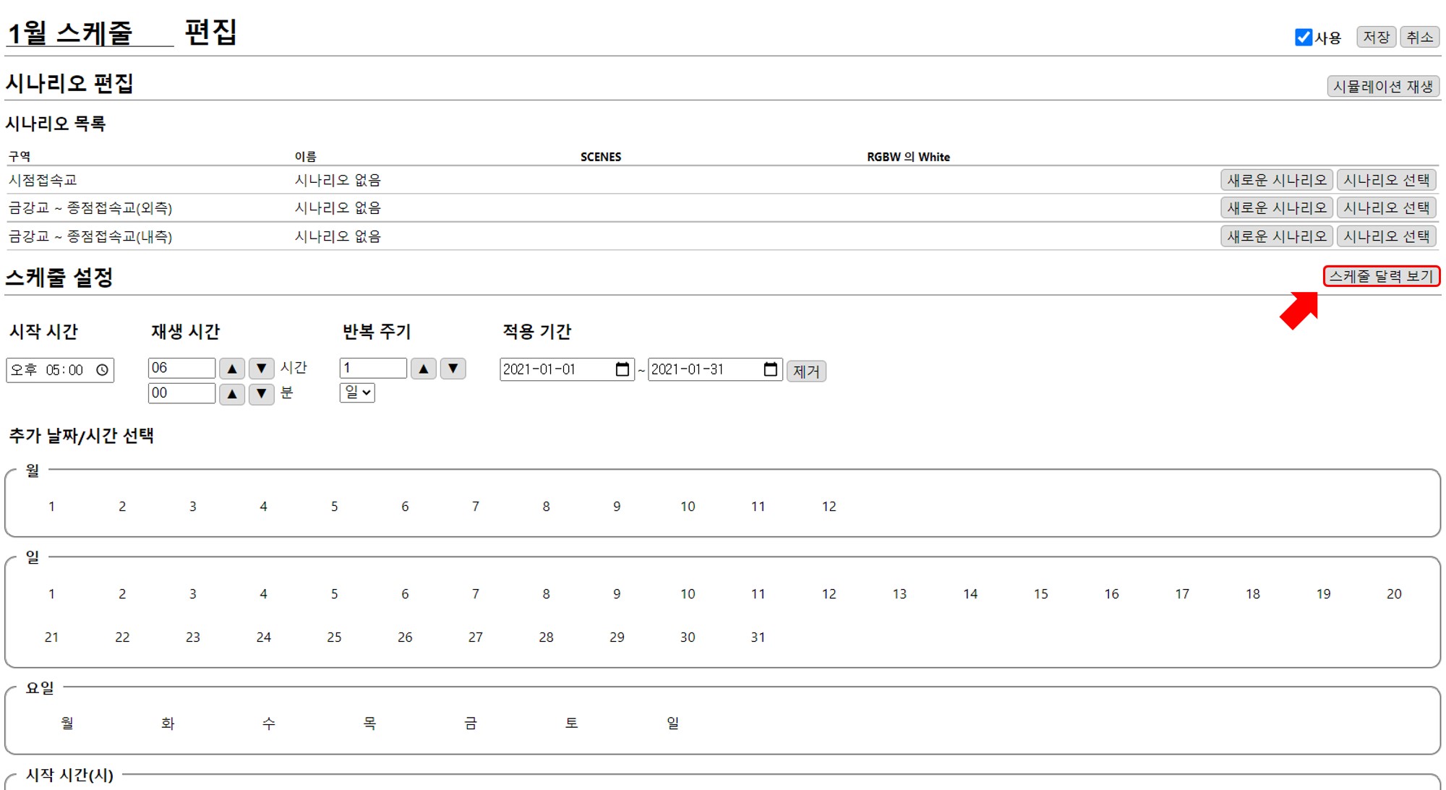Click the 저장 button
This screenshot has height=790, width=1446.
tap(1377, 37)
